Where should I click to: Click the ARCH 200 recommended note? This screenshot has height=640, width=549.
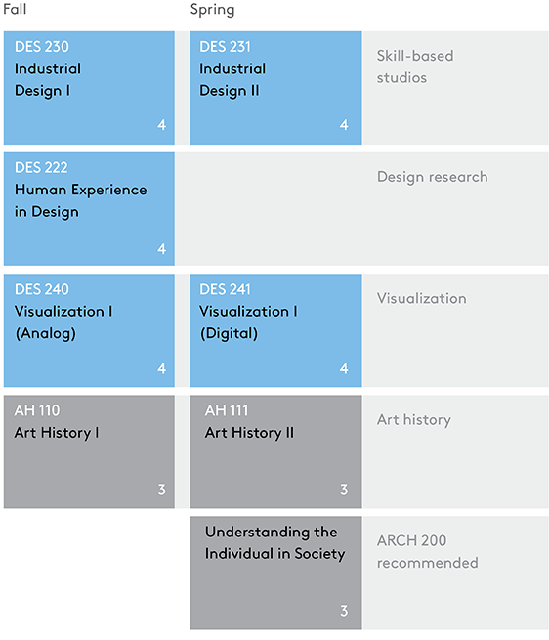click(427, 552)
